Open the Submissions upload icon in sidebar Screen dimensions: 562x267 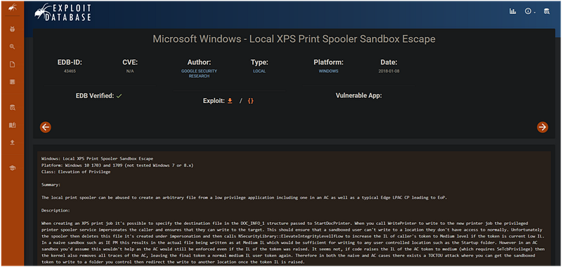pyautogui.click(x=12, y=143)
